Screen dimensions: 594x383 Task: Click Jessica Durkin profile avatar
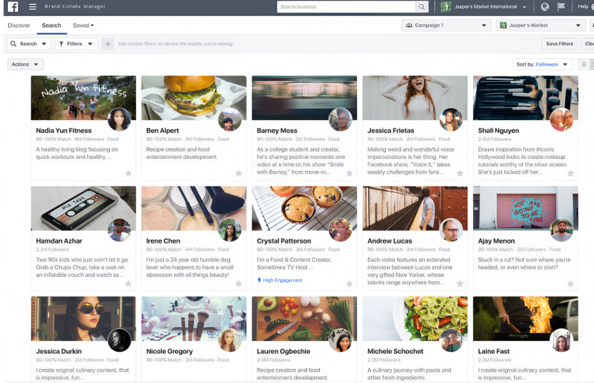coord(119,340)
